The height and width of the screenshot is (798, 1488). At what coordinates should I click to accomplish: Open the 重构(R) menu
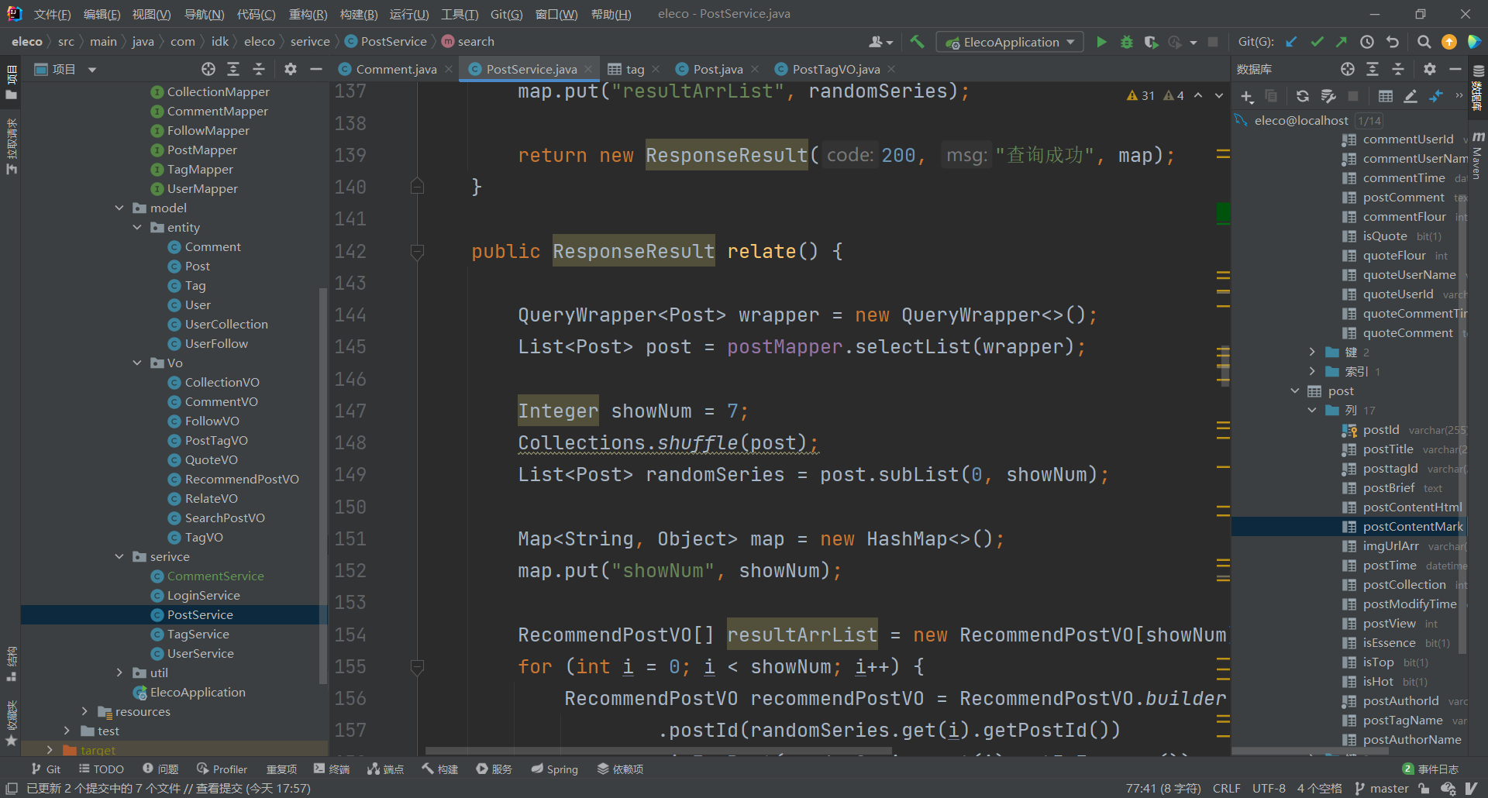(x=308, y=14)
